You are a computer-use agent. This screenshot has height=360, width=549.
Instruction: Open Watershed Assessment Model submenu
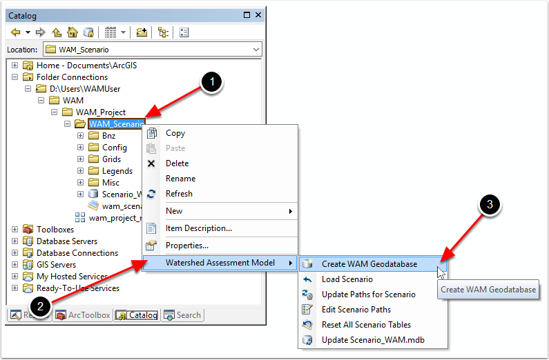pyautogui.click(x=220, y=263)
